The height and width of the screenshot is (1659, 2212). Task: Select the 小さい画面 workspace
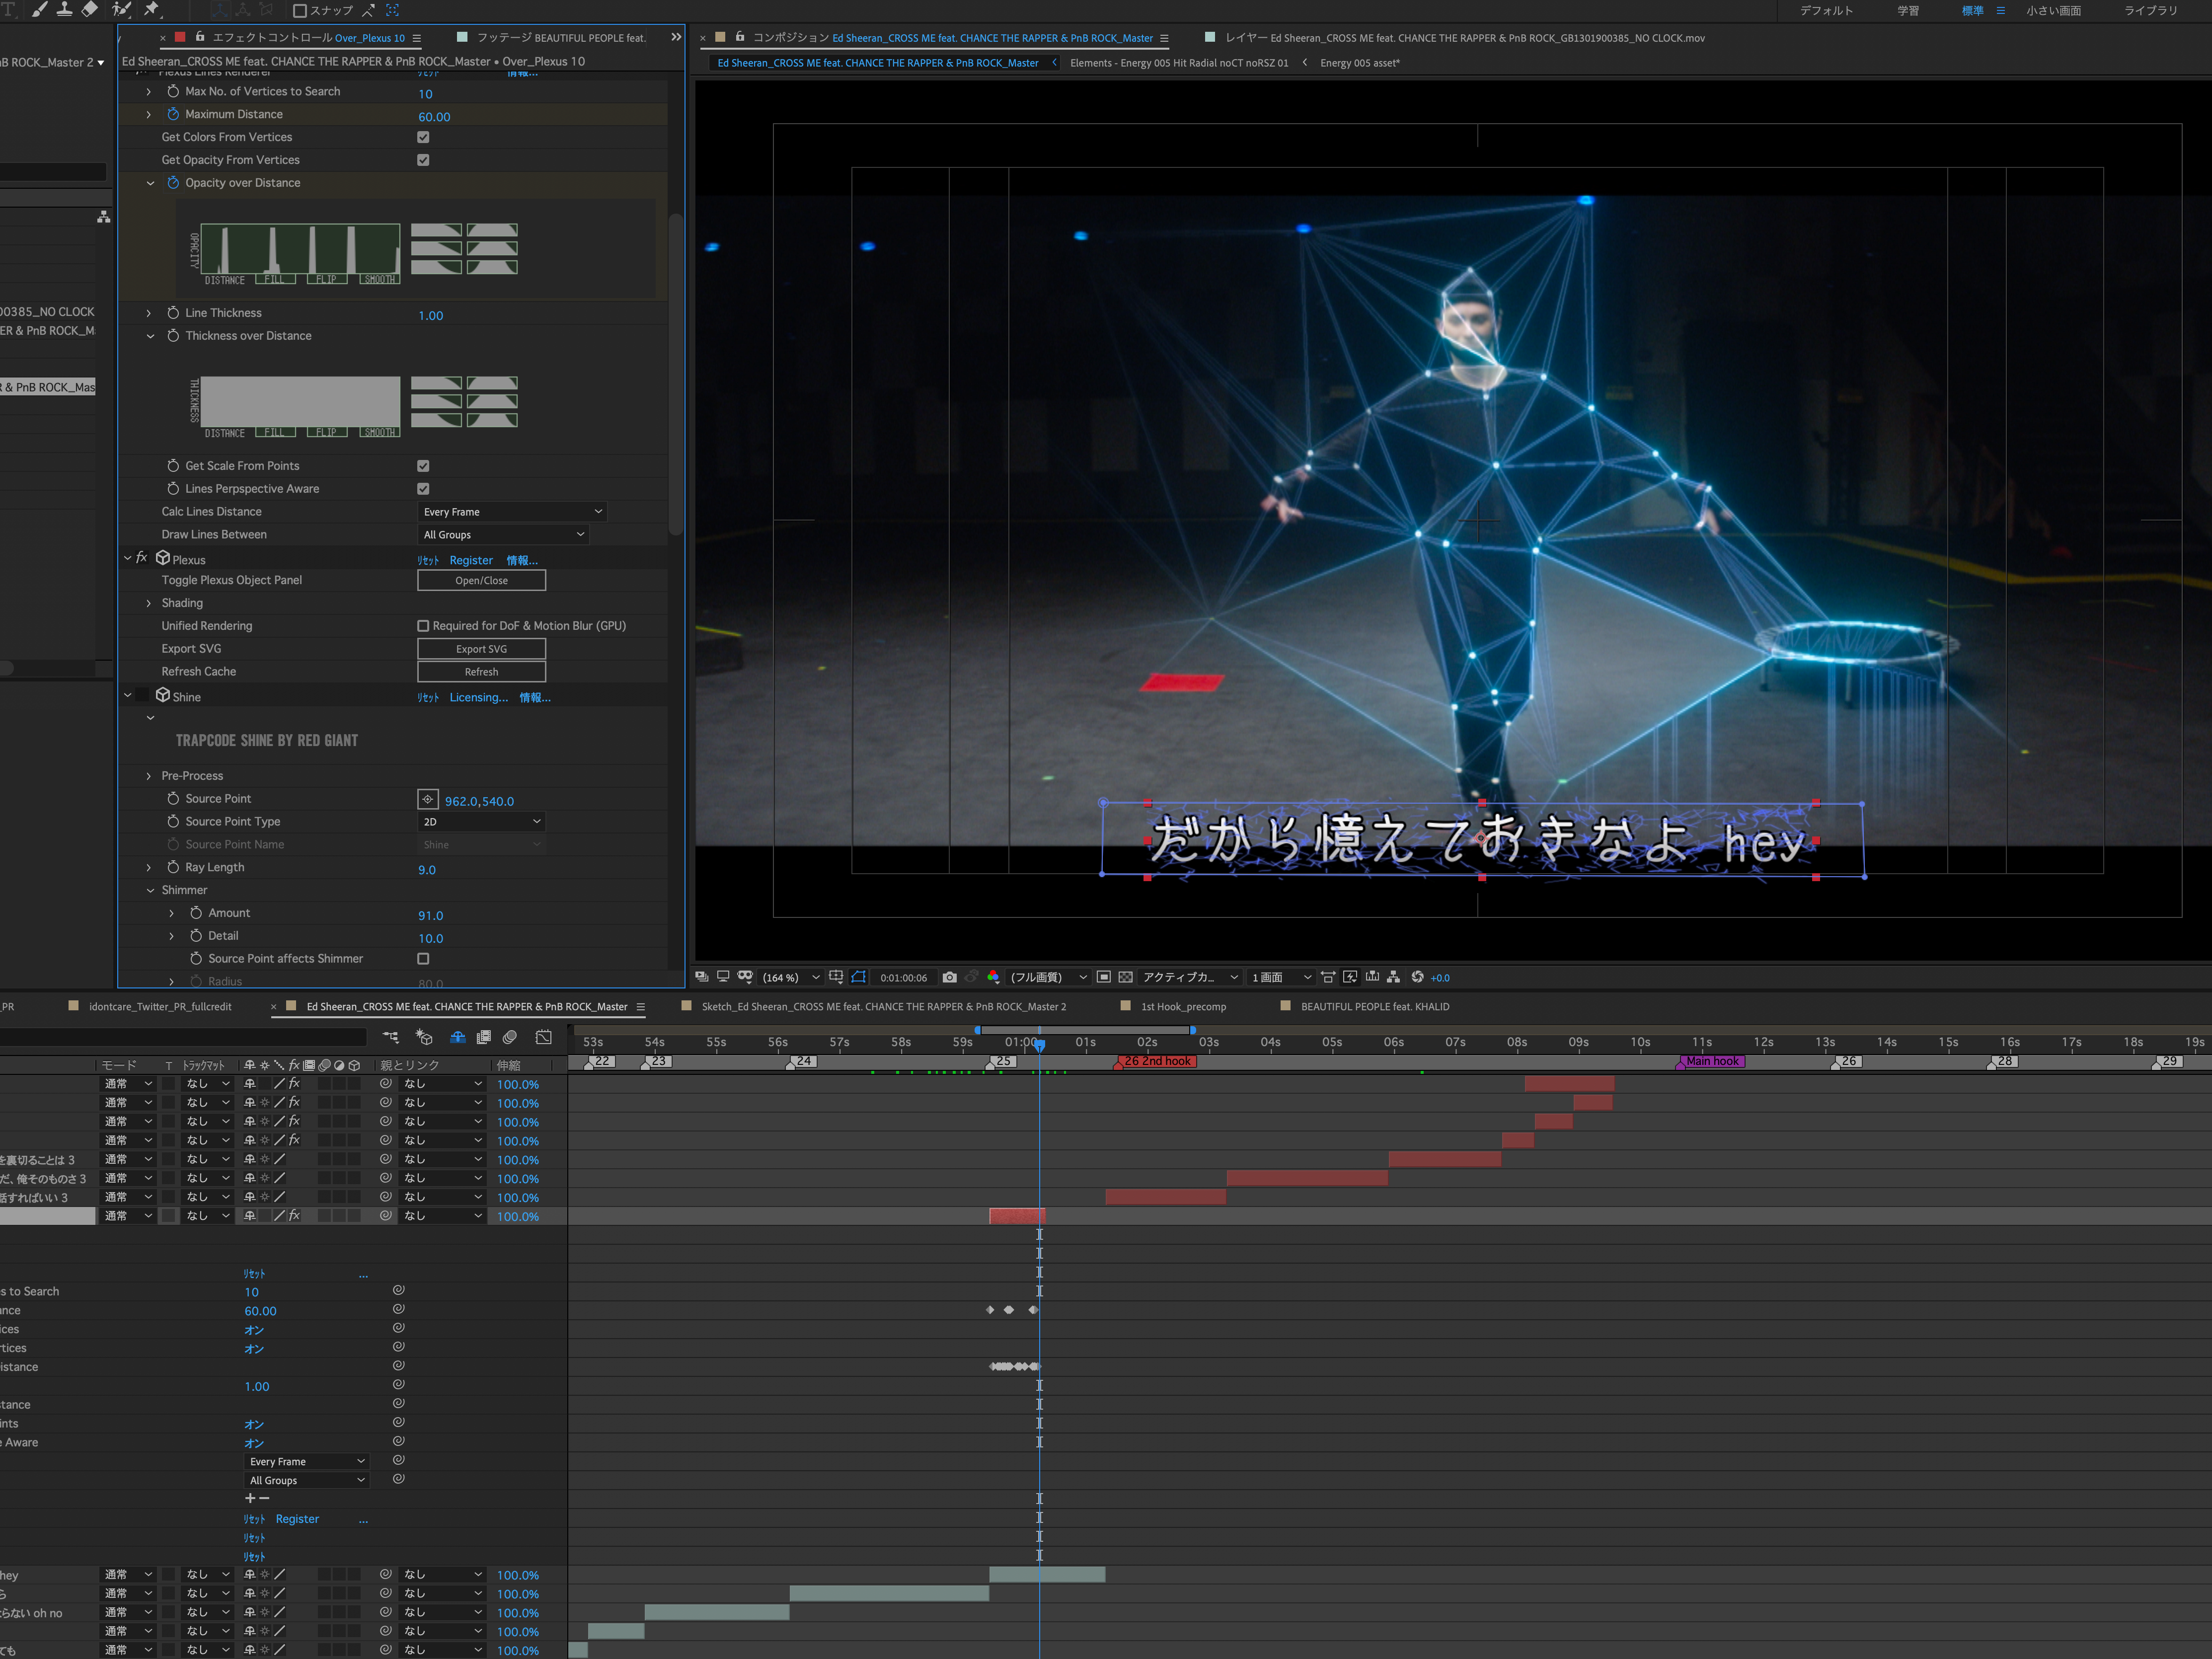coord(2053,10)
